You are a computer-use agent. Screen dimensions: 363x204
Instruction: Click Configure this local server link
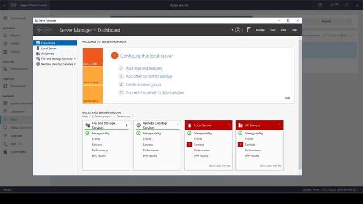coord(146,56)
